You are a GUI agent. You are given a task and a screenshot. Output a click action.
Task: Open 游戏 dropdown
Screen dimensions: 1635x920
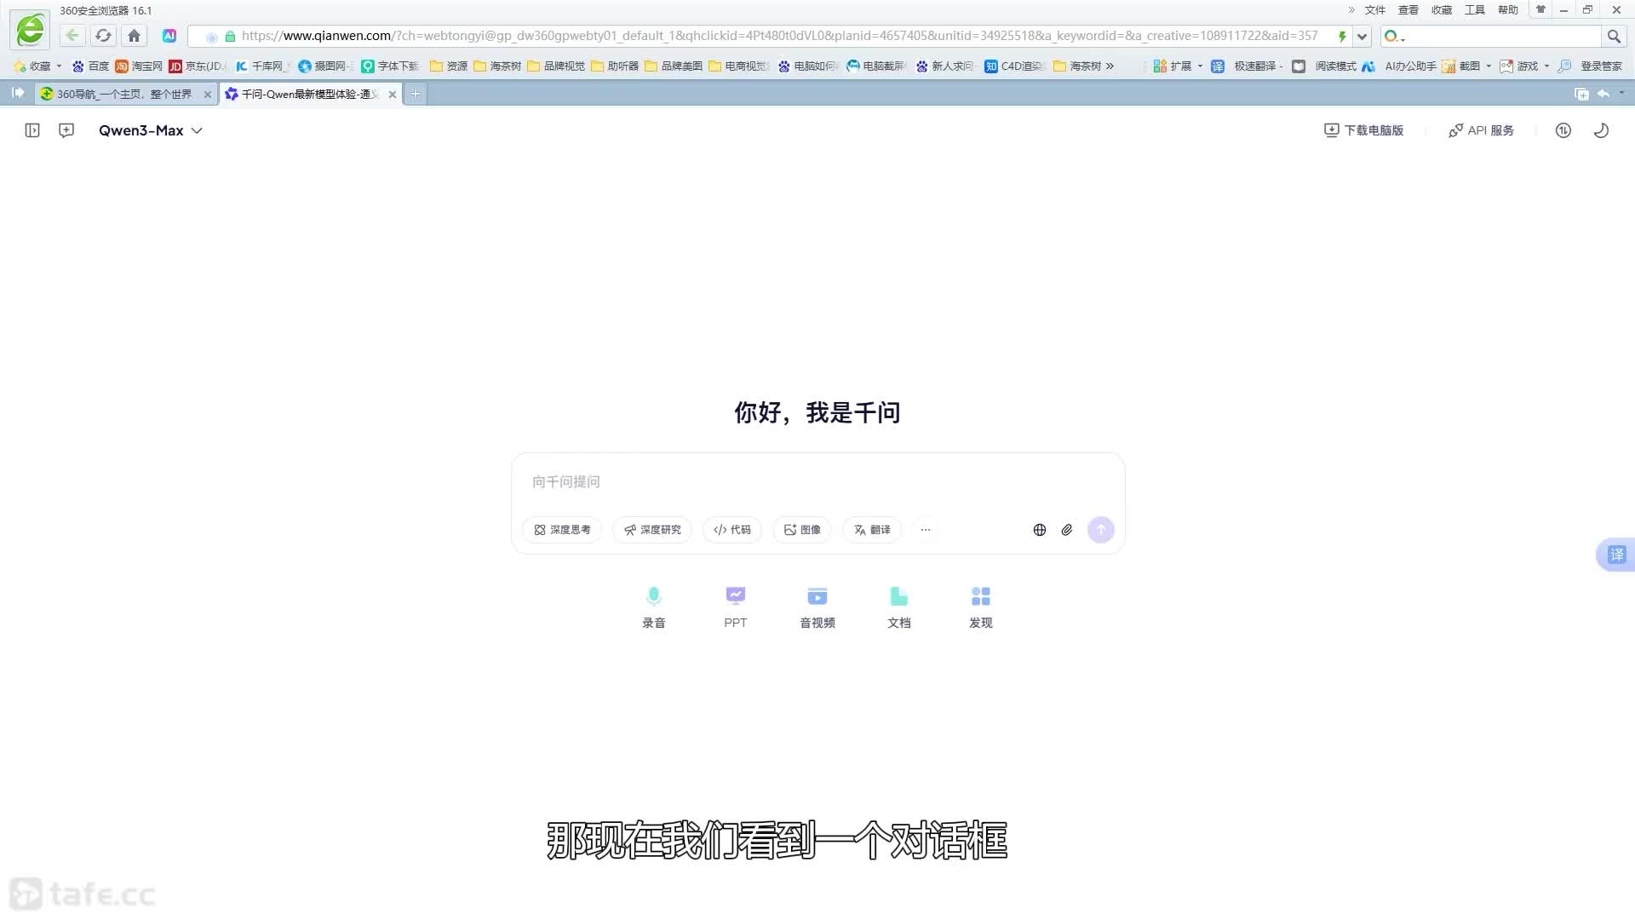coord(1524,66)
